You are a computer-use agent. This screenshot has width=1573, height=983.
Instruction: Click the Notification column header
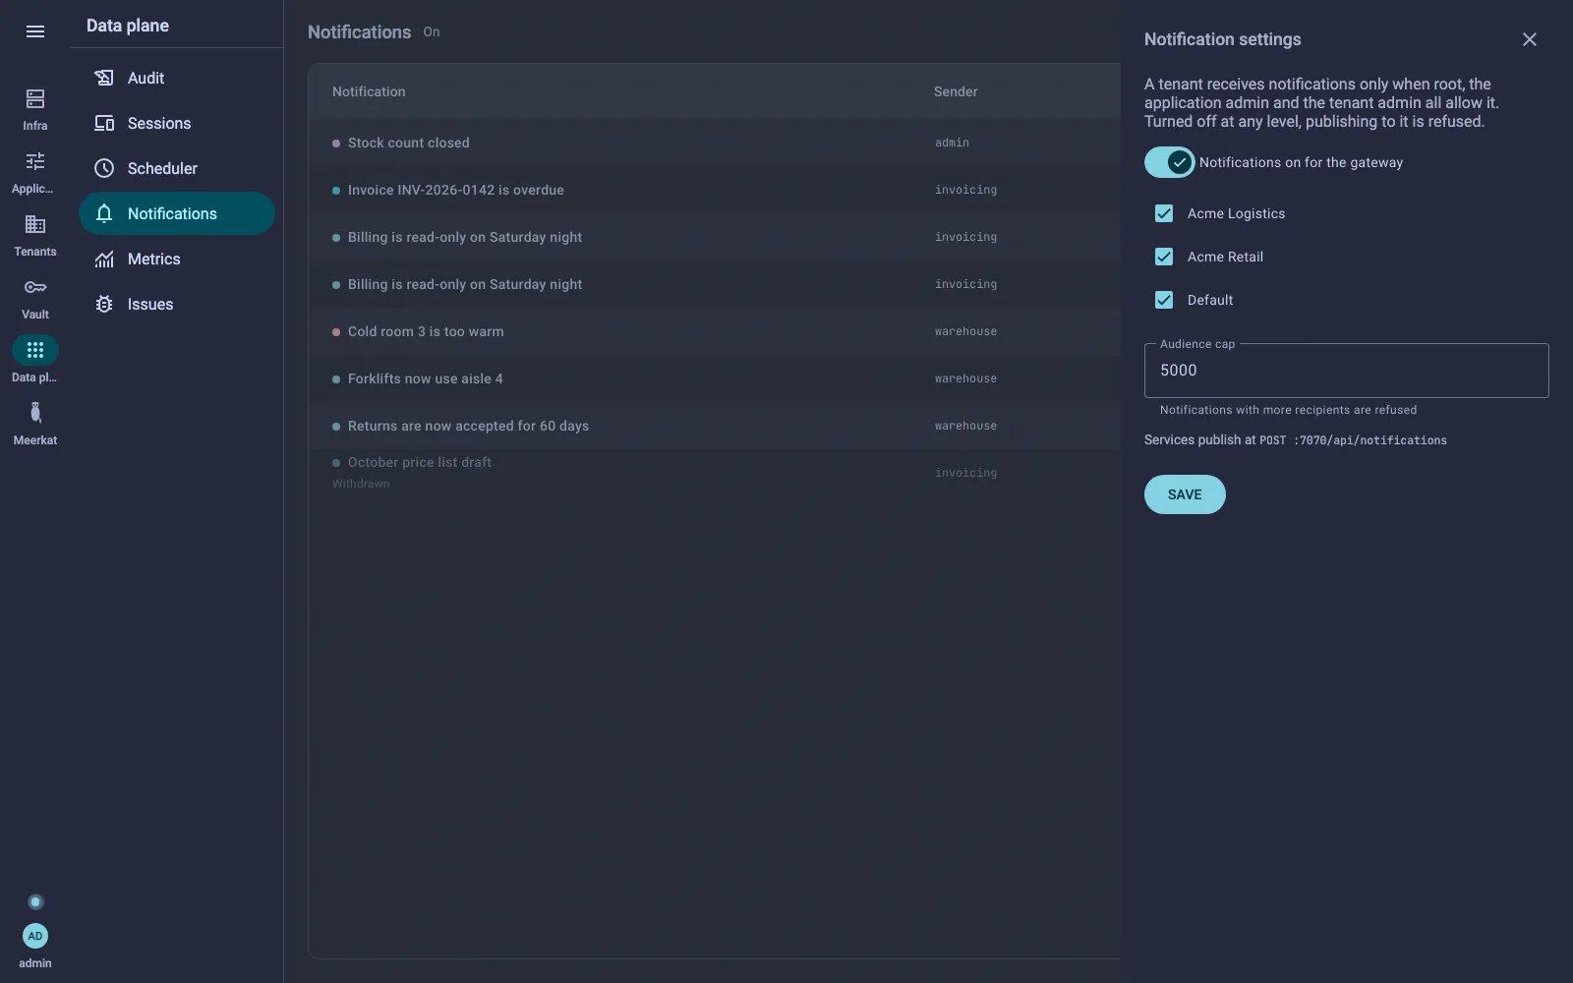click(369, 91)
